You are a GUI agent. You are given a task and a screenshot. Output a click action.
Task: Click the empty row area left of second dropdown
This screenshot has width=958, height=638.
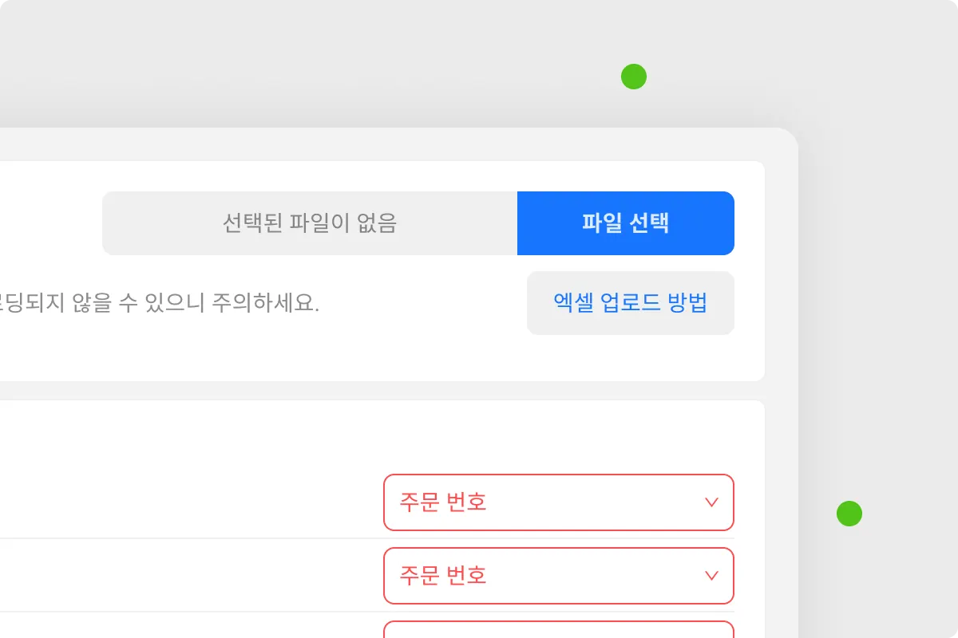(x=192, y=576)
